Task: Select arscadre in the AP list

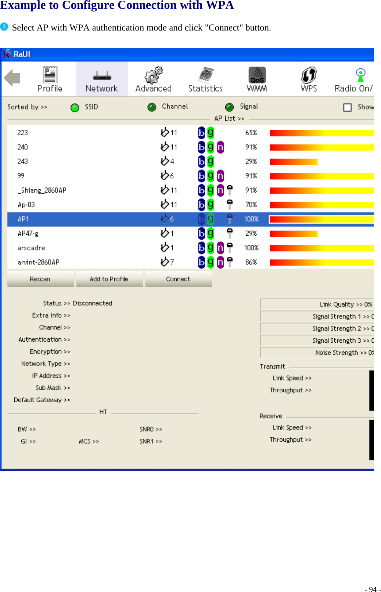Action: coord(191,248)
